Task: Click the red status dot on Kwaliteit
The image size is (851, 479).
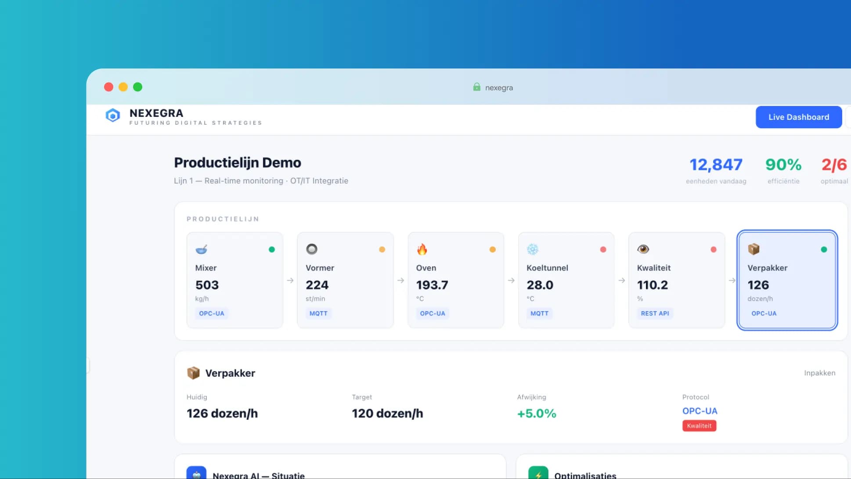Action: coord(713,249)
